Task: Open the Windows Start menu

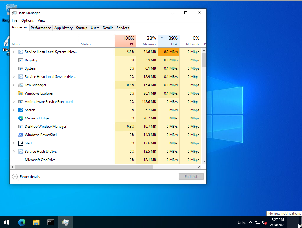Action: [x=7, y=222]
